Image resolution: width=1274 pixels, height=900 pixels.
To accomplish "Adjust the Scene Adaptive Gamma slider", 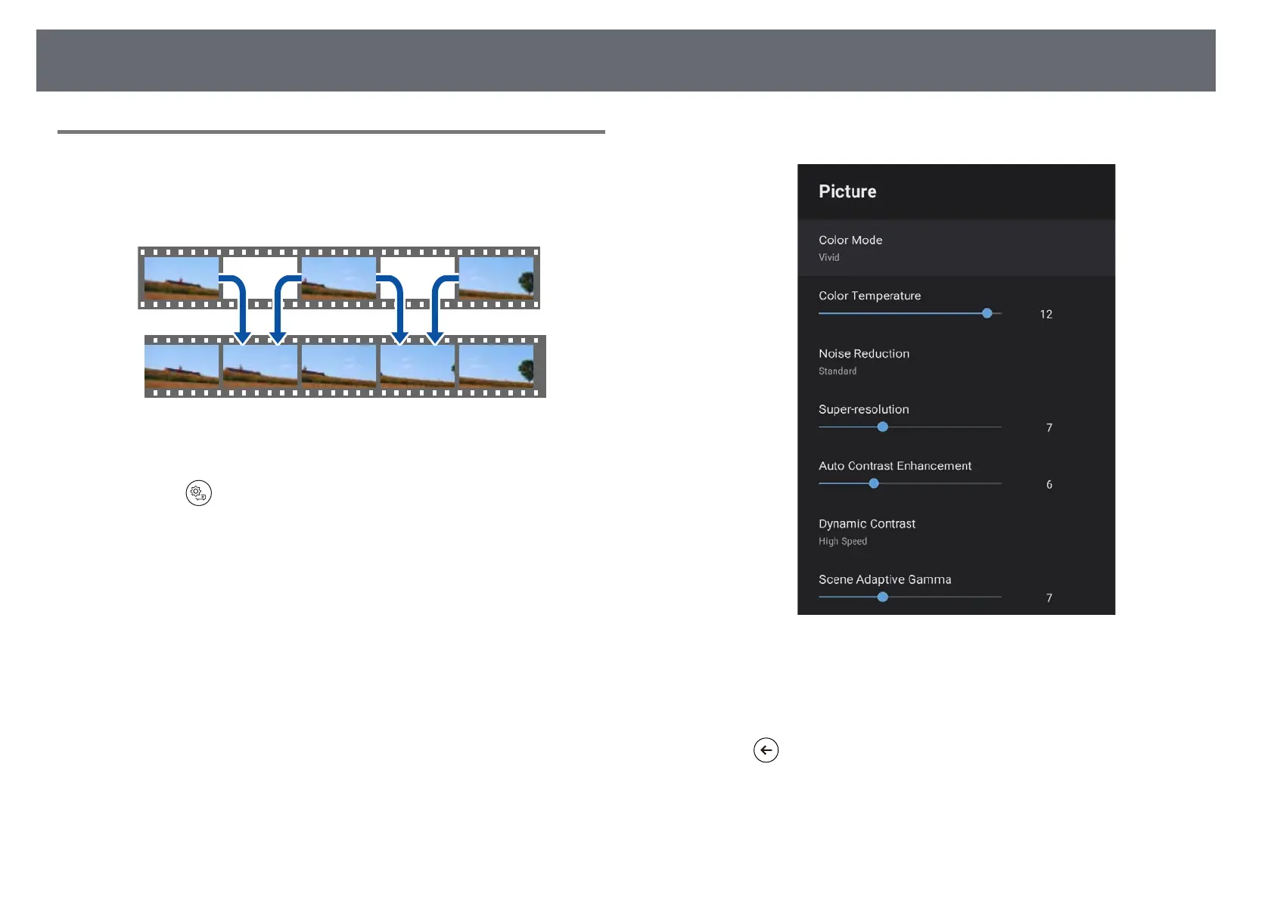I will [910, 597].
